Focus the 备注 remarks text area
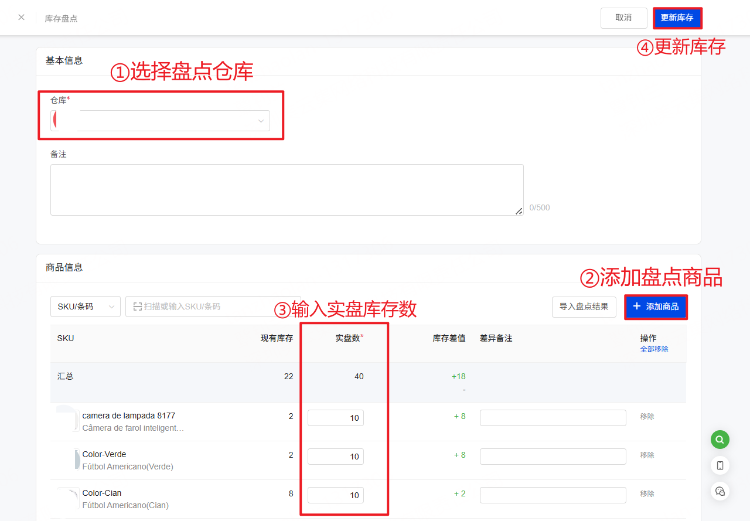The width and height of the screenshot is (750, 521). (x=287, y=190)
